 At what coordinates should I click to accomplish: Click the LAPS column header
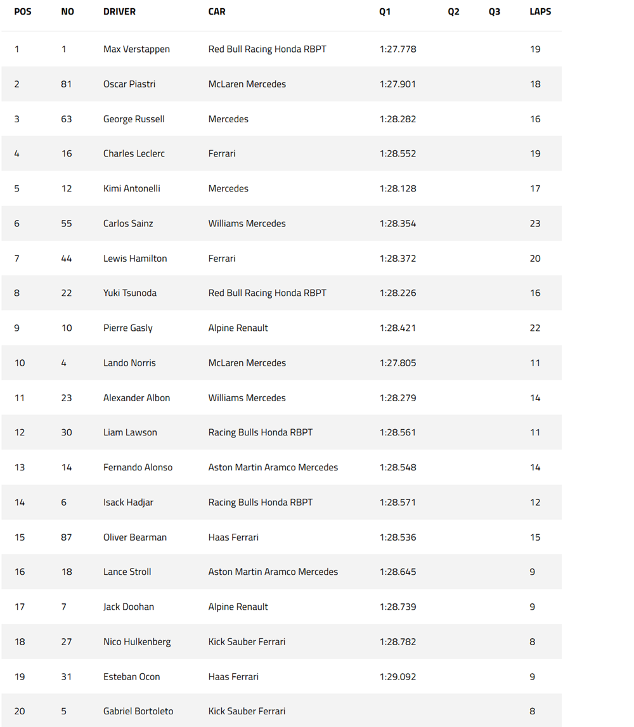540,12
